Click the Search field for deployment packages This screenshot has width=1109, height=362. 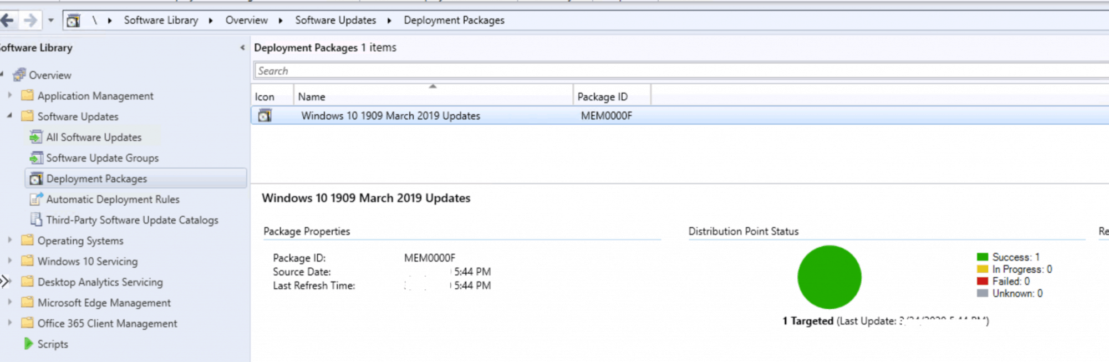665,71
